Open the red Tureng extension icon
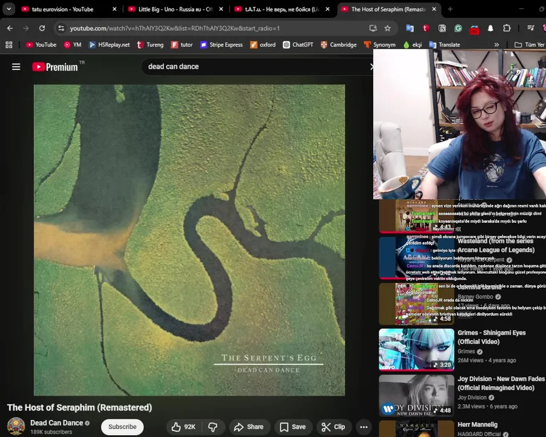The height and width of the screenshot is (437, 546). coord(426,29)
